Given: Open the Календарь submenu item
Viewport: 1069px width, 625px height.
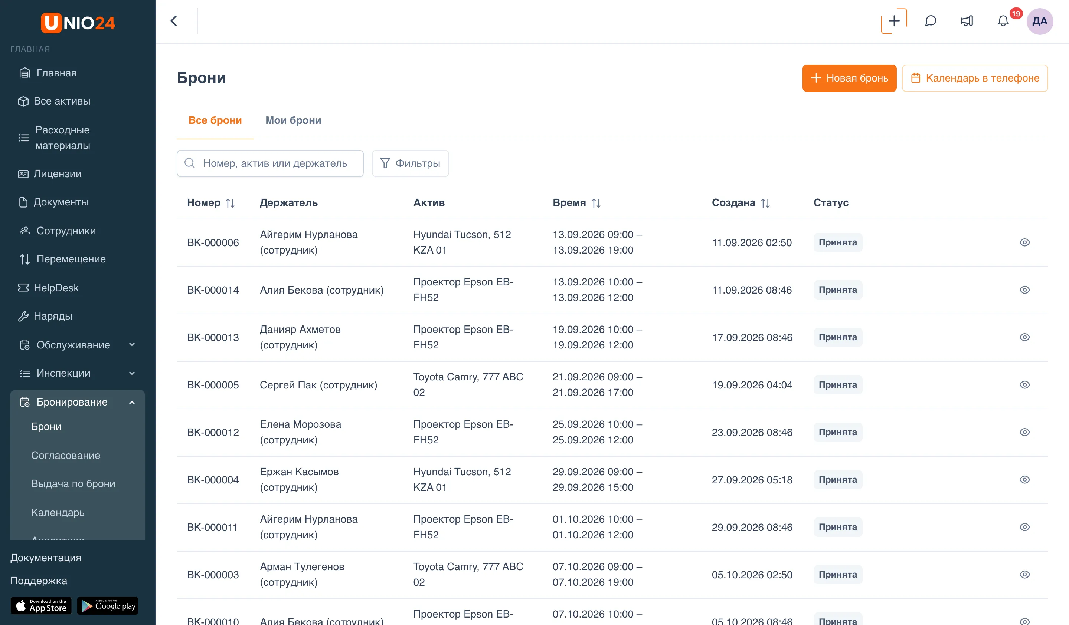Looking at the screenshot, I should tap(58, 512).
